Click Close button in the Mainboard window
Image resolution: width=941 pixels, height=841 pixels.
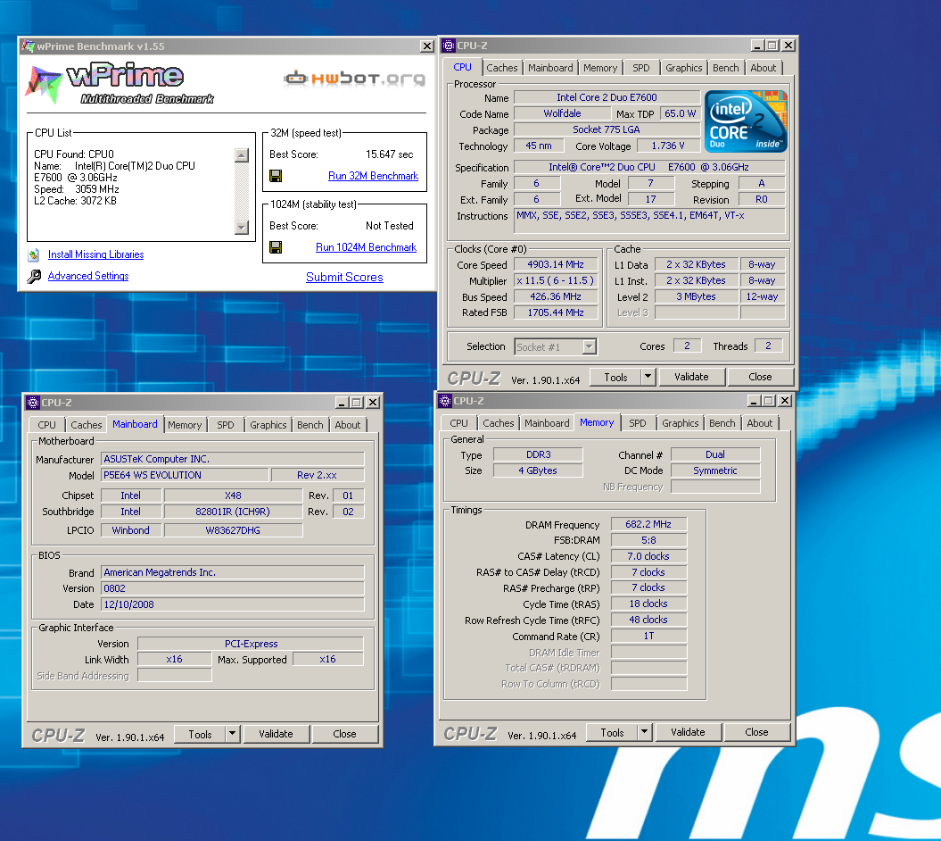coord(344,734)
